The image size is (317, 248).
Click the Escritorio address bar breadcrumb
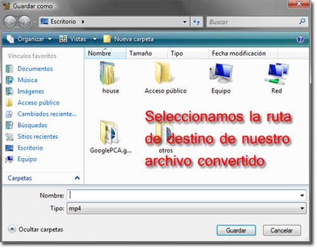[63, 22]
